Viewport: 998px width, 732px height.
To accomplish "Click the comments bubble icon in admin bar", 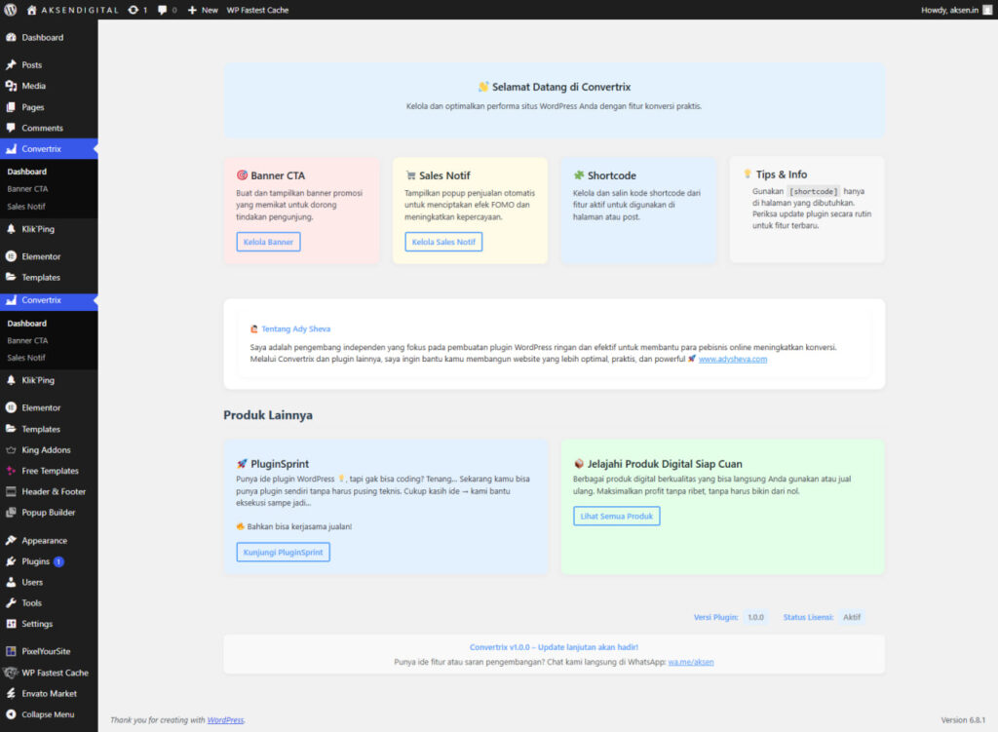I will click(162, 10).
